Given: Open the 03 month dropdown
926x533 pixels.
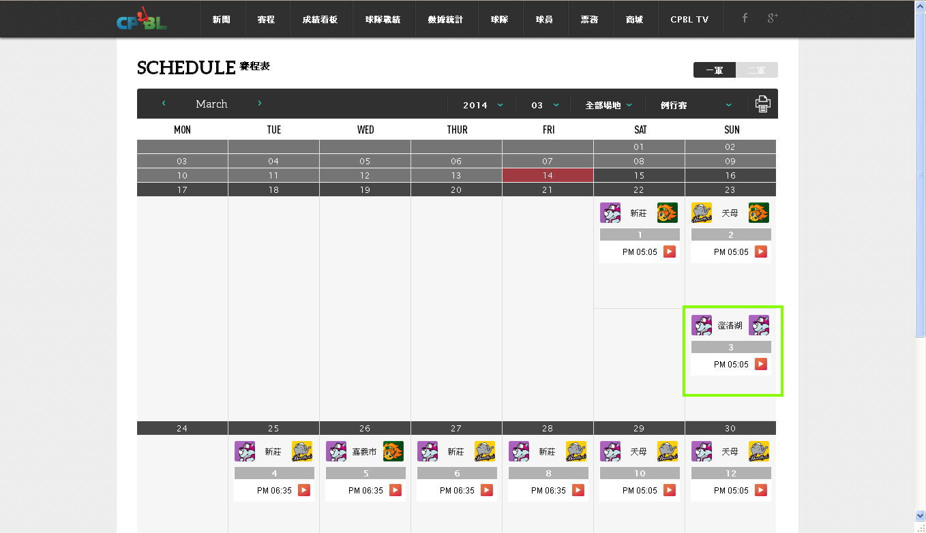Looking at the screenshot, I should click(x=545, y=105).
